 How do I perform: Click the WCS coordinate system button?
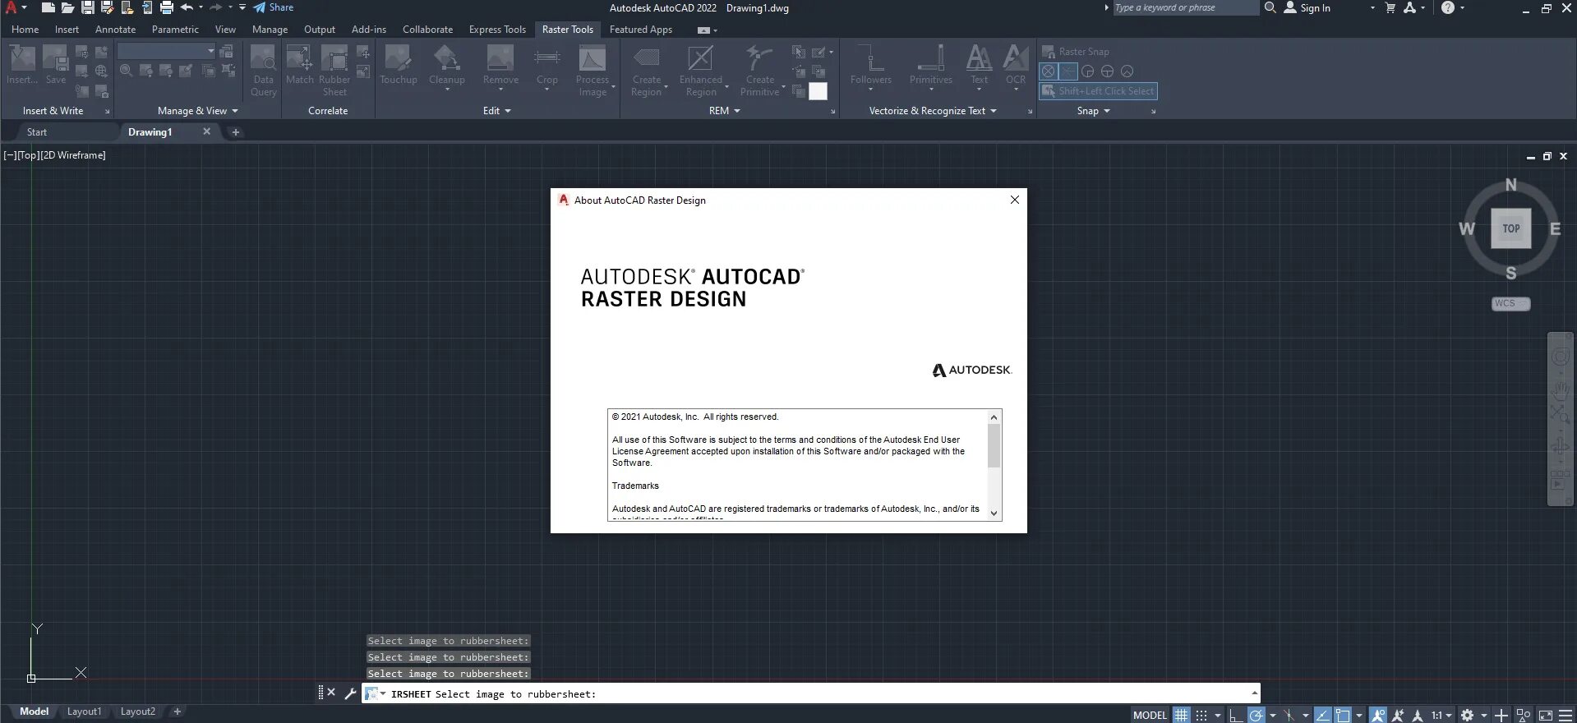[1510, 303]
